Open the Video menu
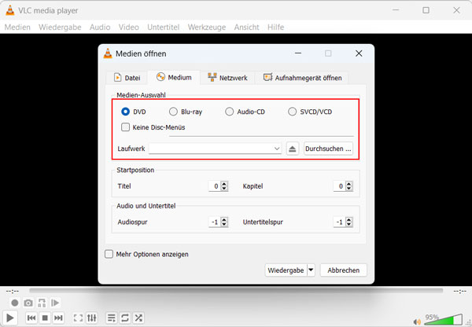The width and height of the screenshot is (472, 327). coord(129,27)
